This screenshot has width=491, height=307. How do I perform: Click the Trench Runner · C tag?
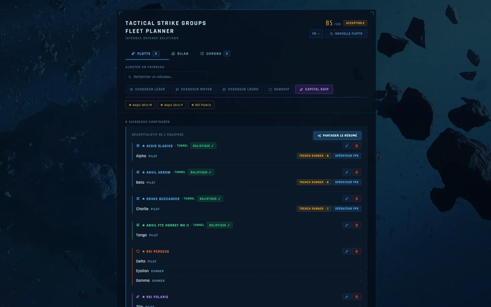point(314,208)
